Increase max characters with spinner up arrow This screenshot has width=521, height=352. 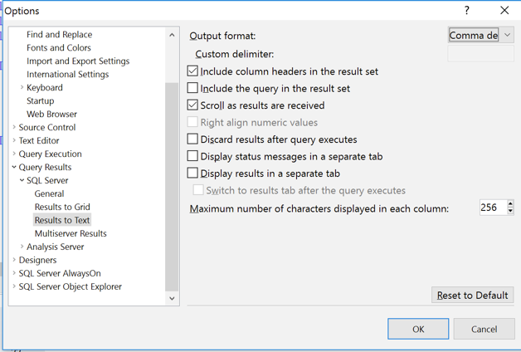pyautogui.click(x=510, y=203)
